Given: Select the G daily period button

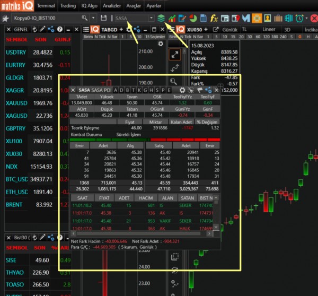Looking at the screenshot, I should click(x=300, y=37).
